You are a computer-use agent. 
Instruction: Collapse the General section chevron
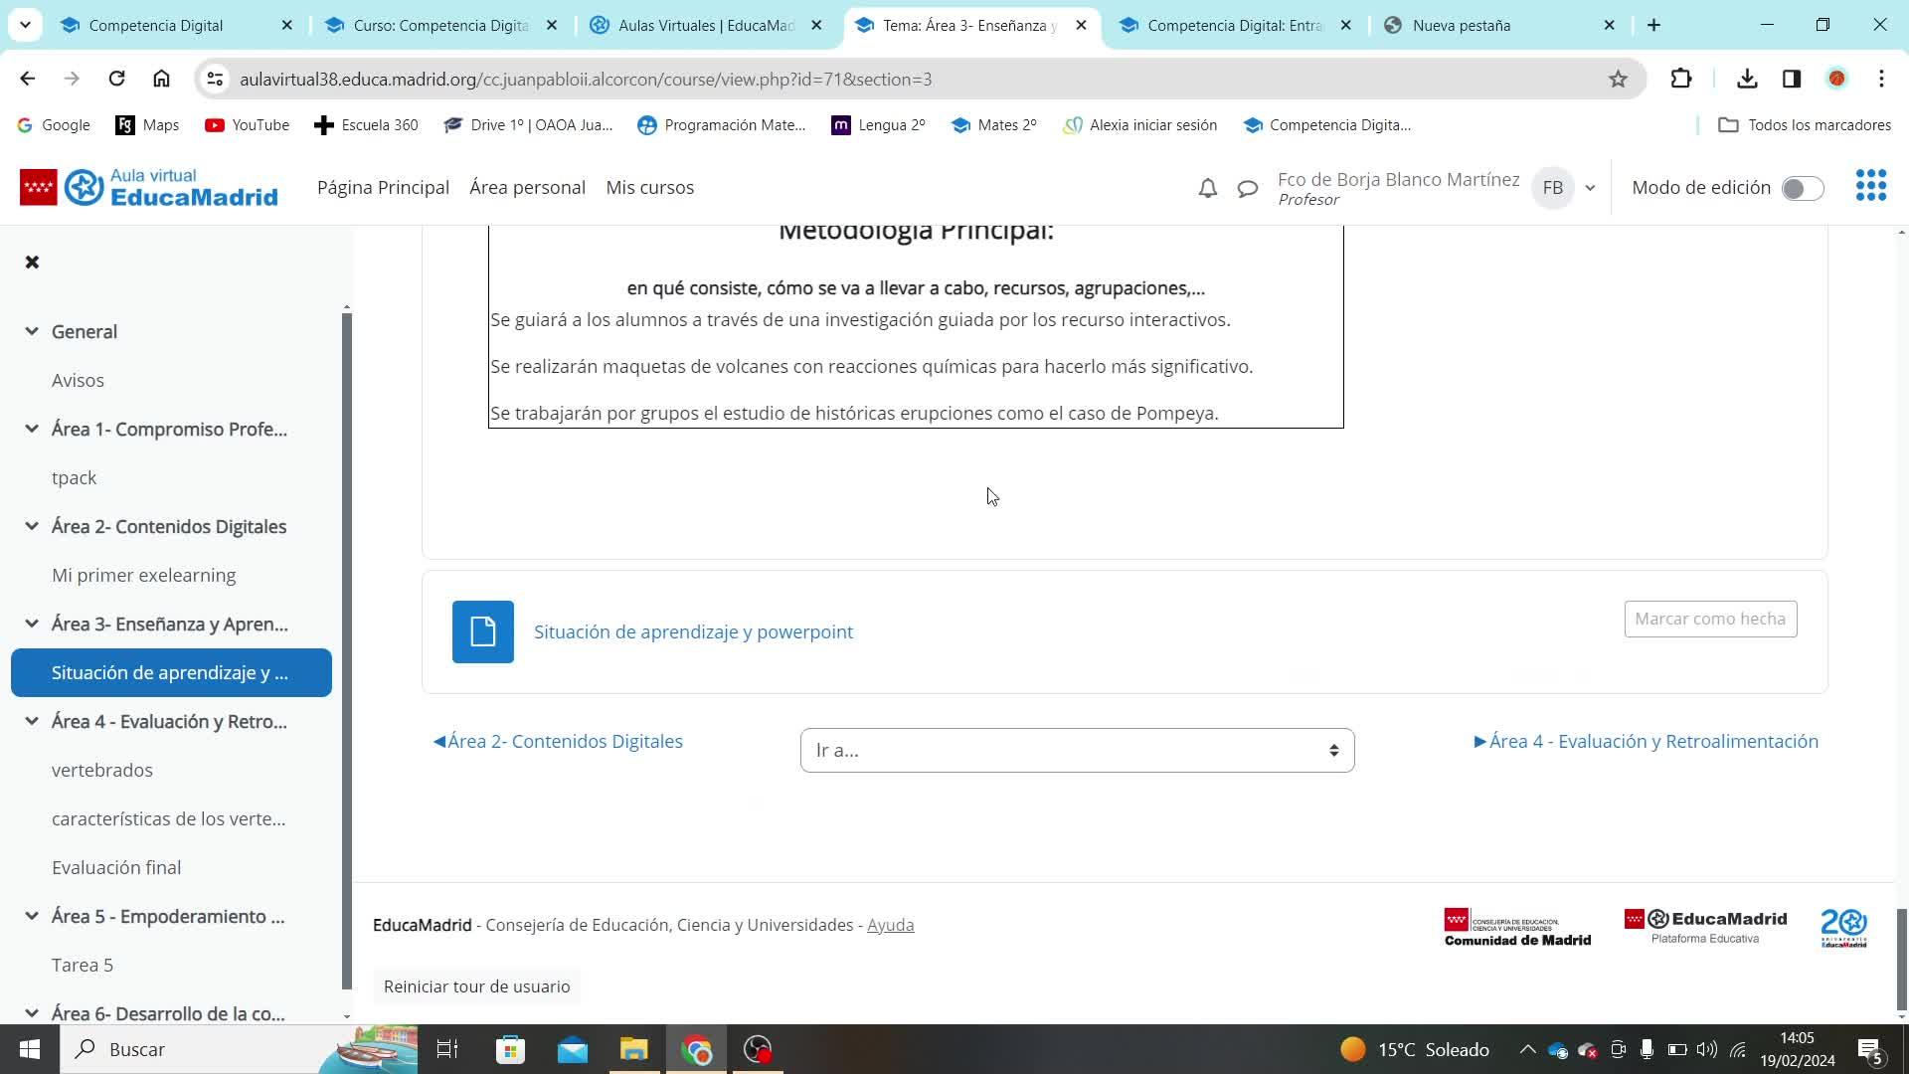[32, 332]
